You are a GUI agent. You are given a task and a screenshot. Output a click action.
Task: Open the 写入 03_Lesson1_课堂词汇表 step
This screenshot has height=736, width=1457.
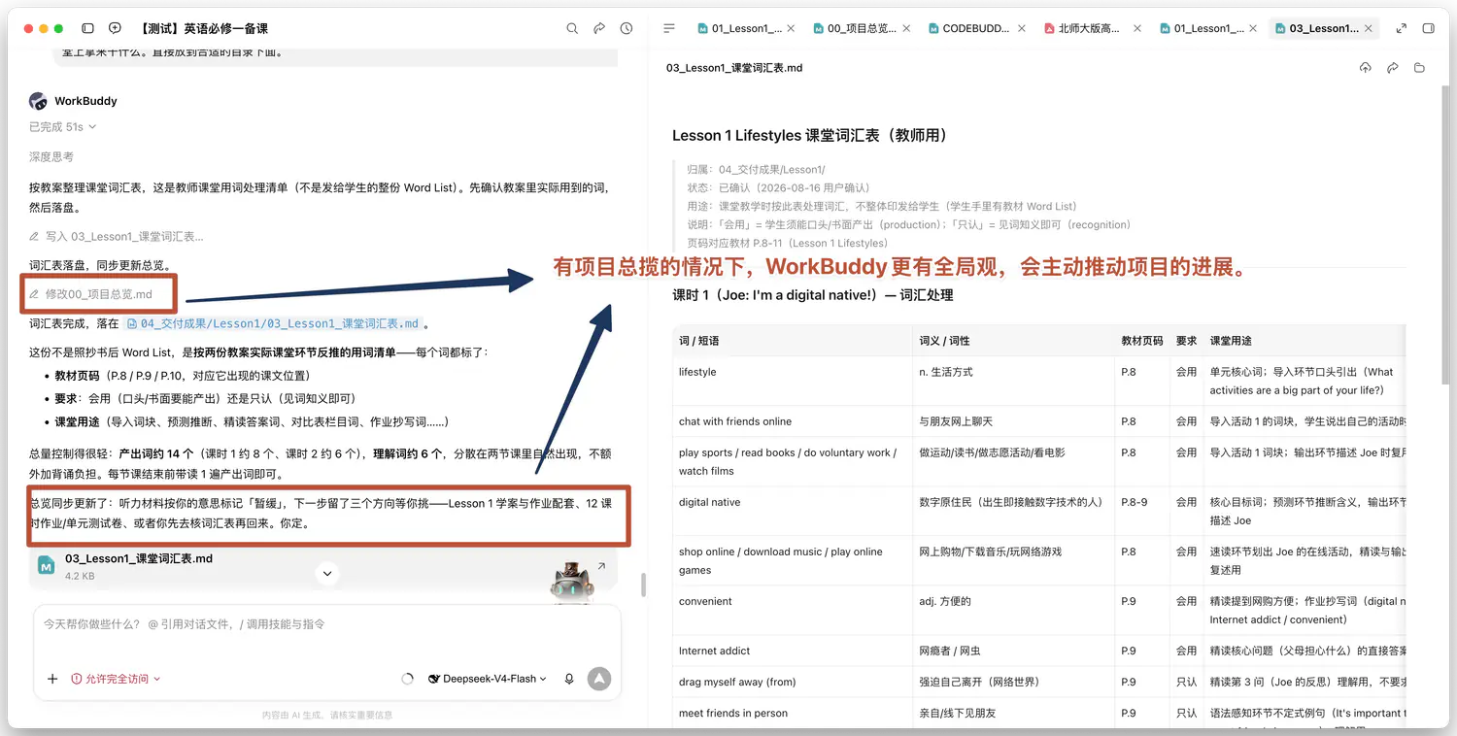(117, 236)
